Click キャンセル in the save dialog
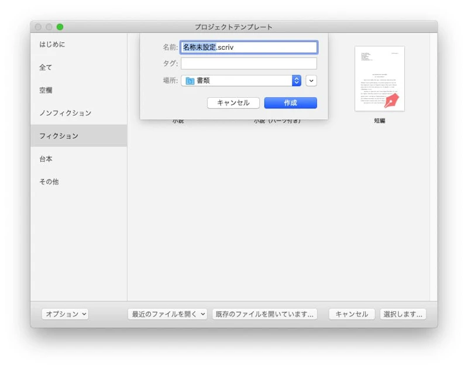Image resolution: width=468 pixels, height=368 pixels. [234, 102]
